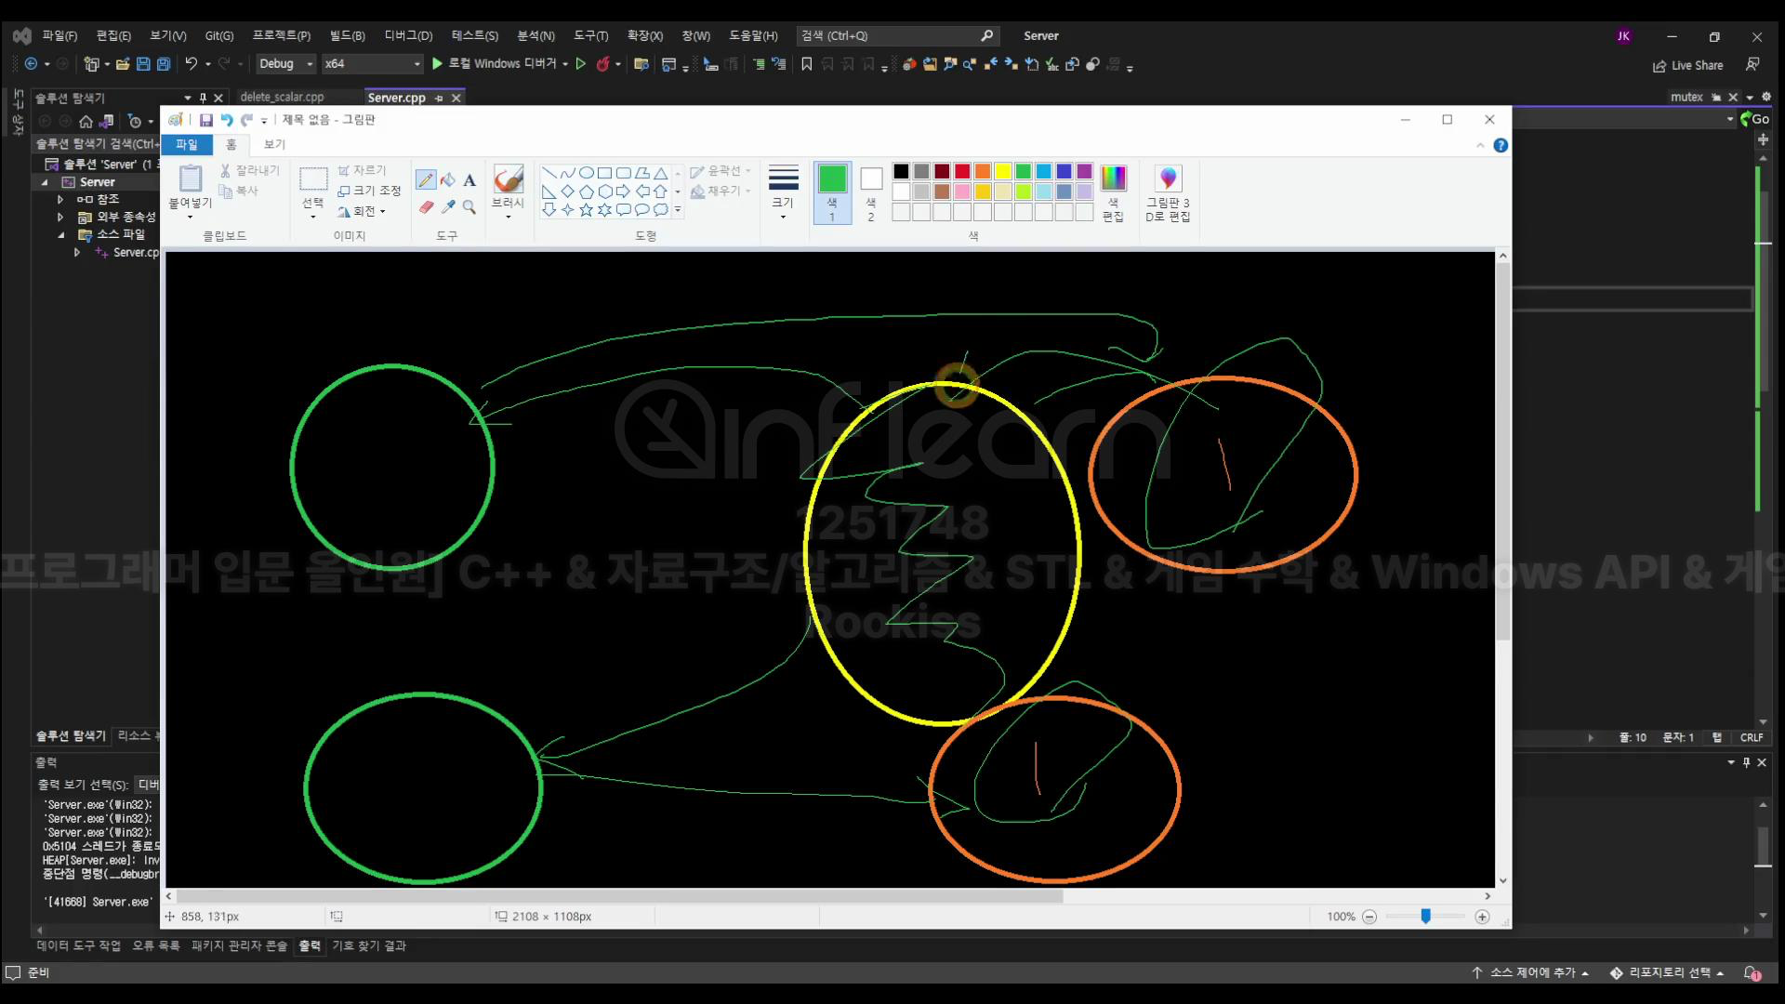Switch to the 보기 ribbon tab
1785x1004 pixels.
tap(274, 144)
